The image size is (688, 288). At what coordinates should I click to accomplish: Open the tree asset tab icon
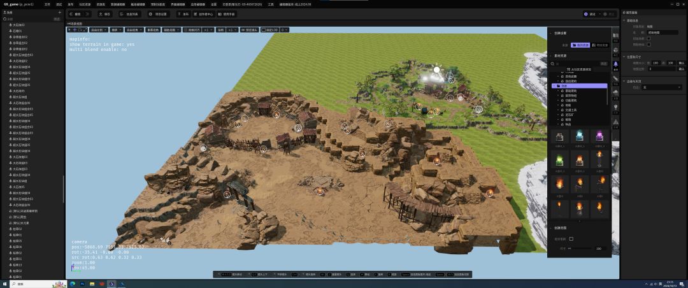(615, 64)
